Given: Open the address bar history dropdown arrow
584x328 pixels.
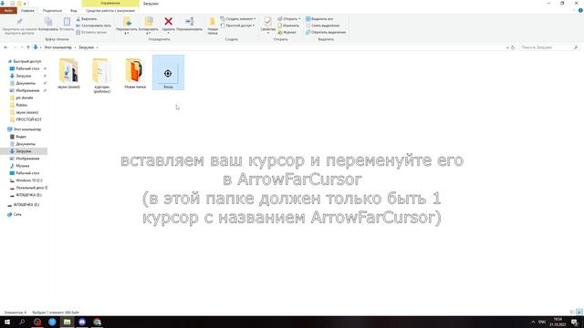Looking at the screenshot, I should [507, 47].
